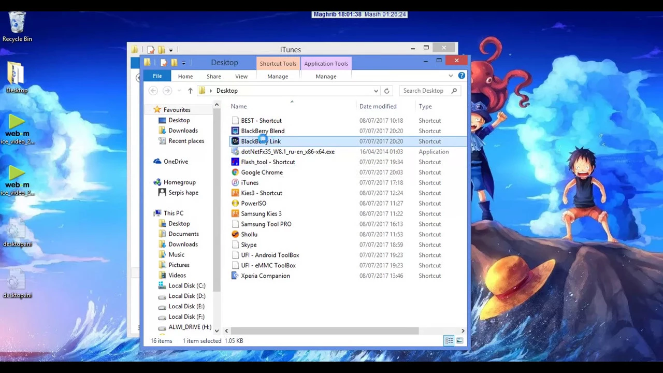Select UFI - Android ToolBox row
The image size is (663, 373).
coord(347,255)
